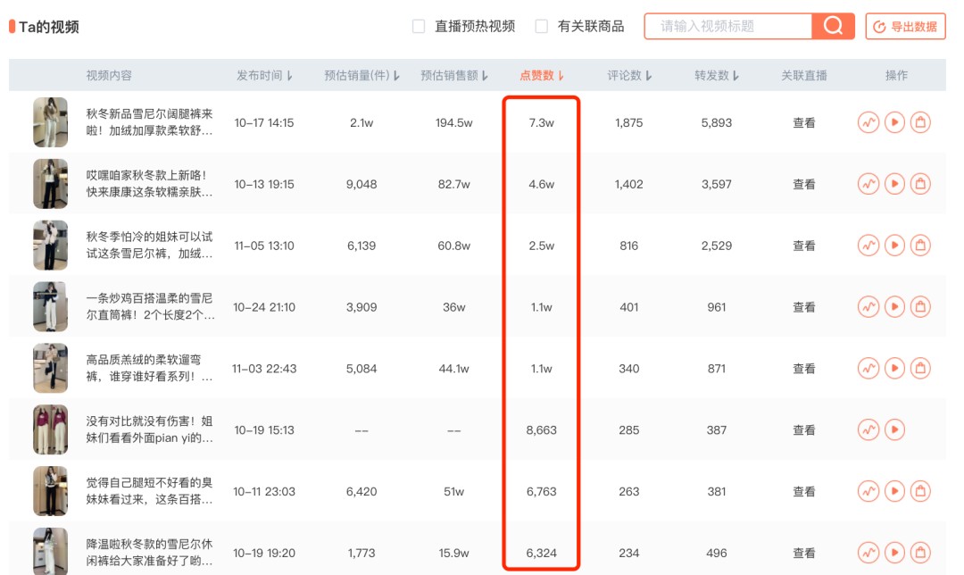Click title 哎嘿咱家秋冬款上新咯
Image resolution: width=964 pixels, height=575 pixels.
pyautogui.click(x=149, y=184)
